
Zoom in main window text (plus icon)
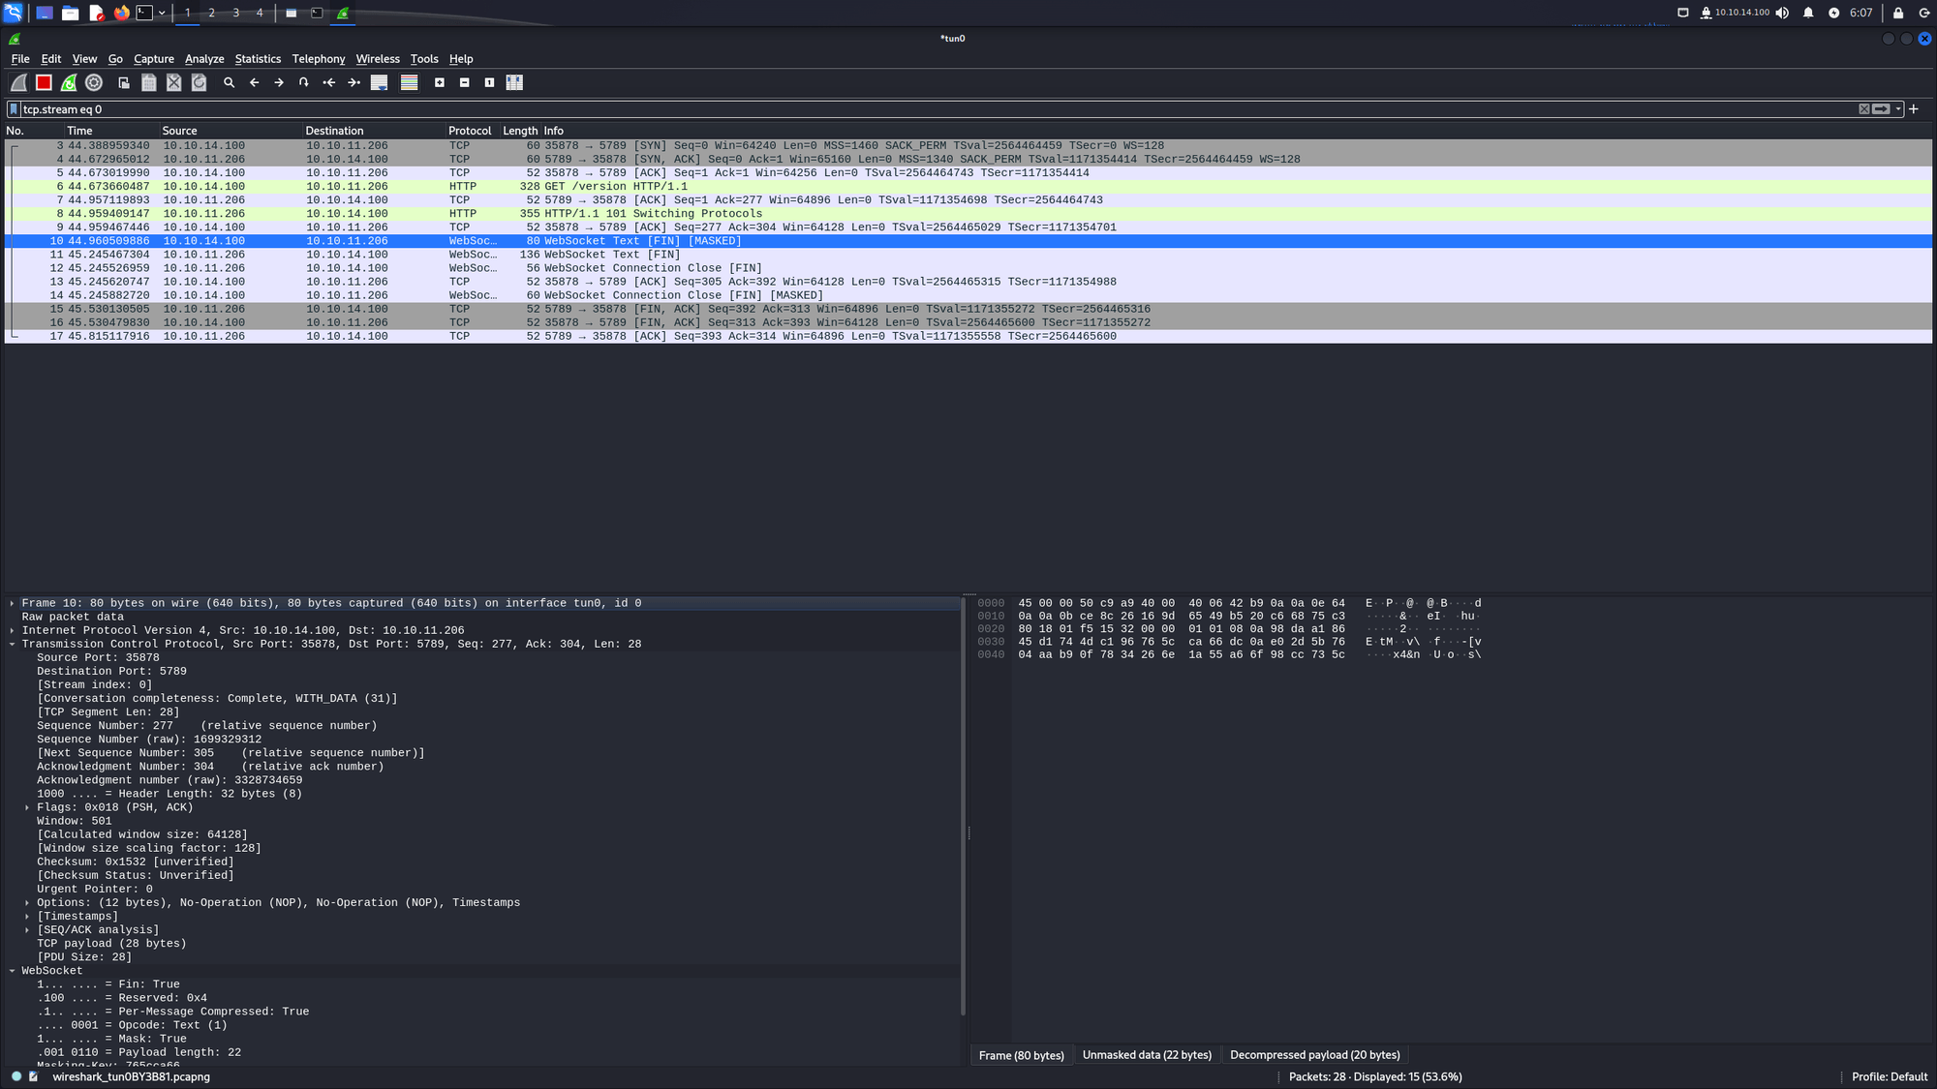pyautogui.click(x=440, y=83)
